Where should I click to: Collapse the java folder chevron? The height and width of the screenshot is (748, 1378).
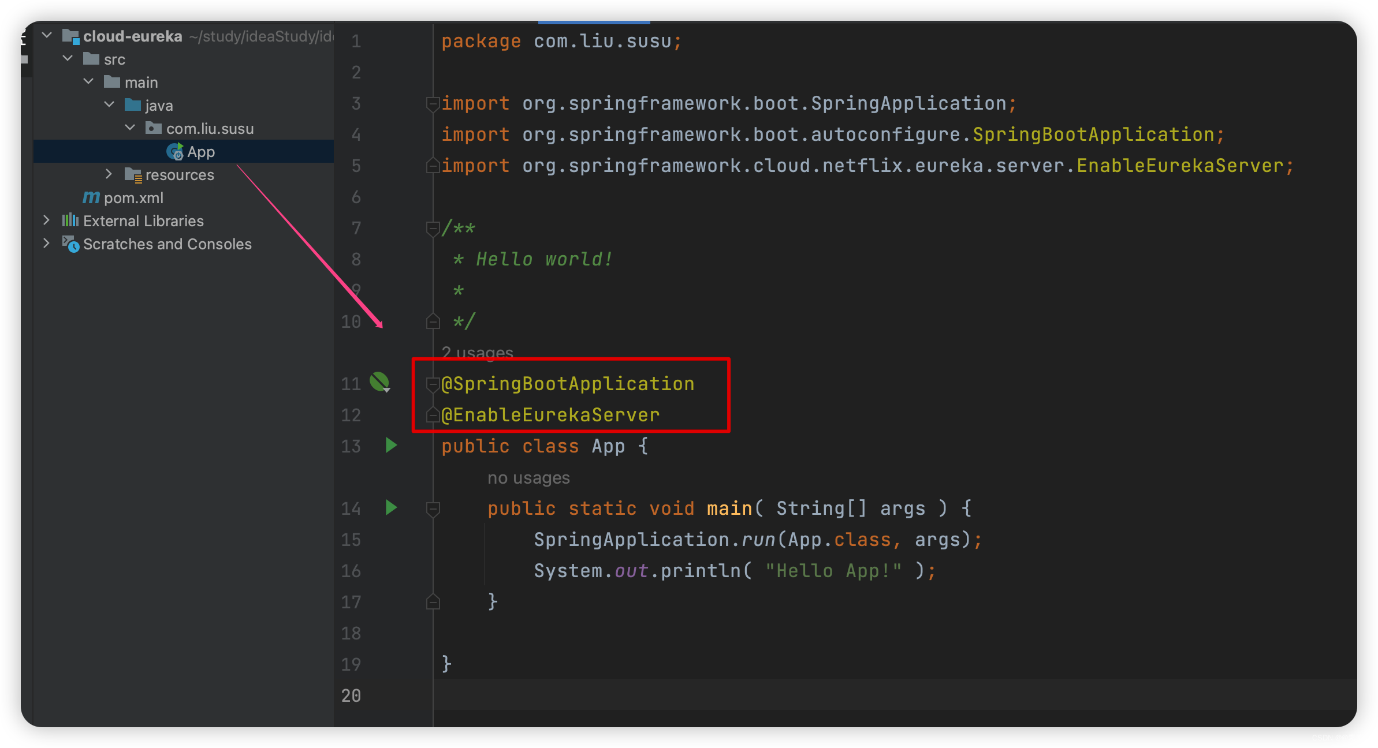109,105
